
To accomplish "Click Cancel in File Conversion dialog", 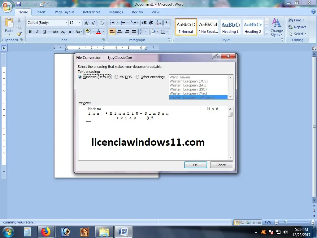I will click(x=221, y=165).
